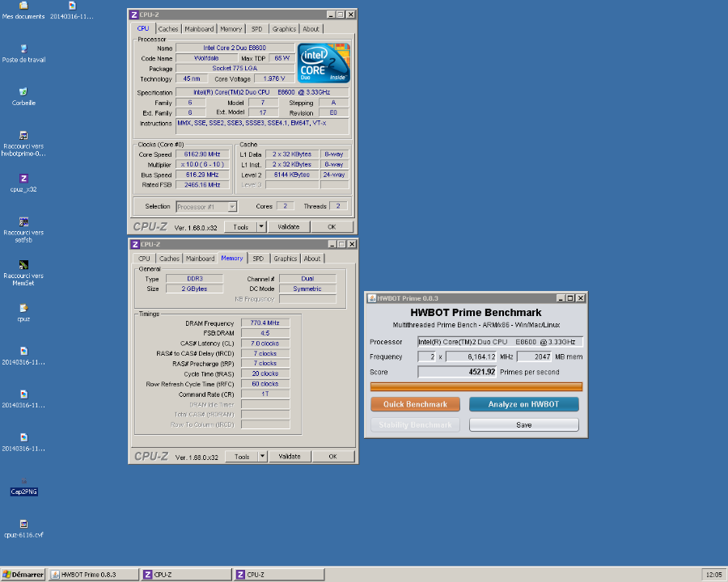Open Mainboard tab in lower CPU-Z window
The image size is (728, 582).
(x=200, y=259)
